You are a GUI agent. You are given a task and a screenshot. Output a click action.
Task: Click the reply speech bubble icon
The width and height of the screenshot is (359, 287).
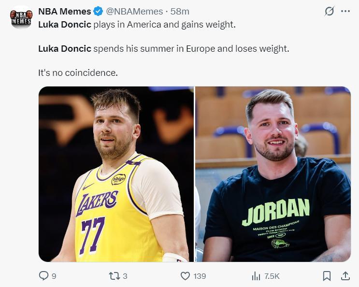tap(43, 276)
